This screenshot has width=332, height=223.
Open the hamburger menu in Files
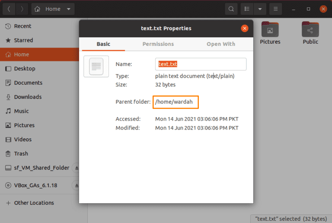[x=275, y=9]
